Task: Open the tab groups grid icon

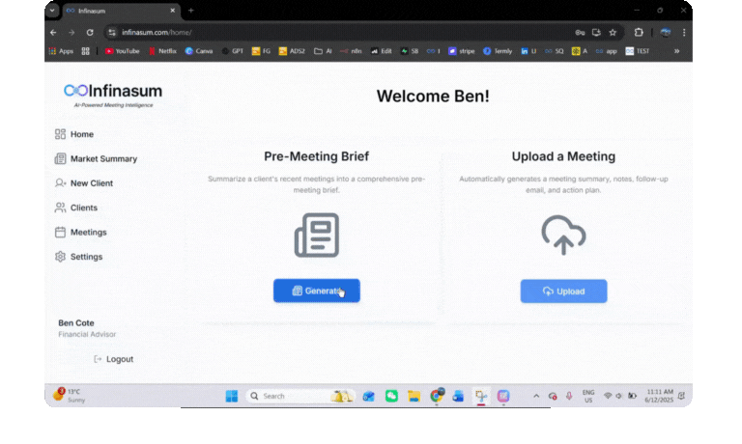Action: (x=86, y=51)
